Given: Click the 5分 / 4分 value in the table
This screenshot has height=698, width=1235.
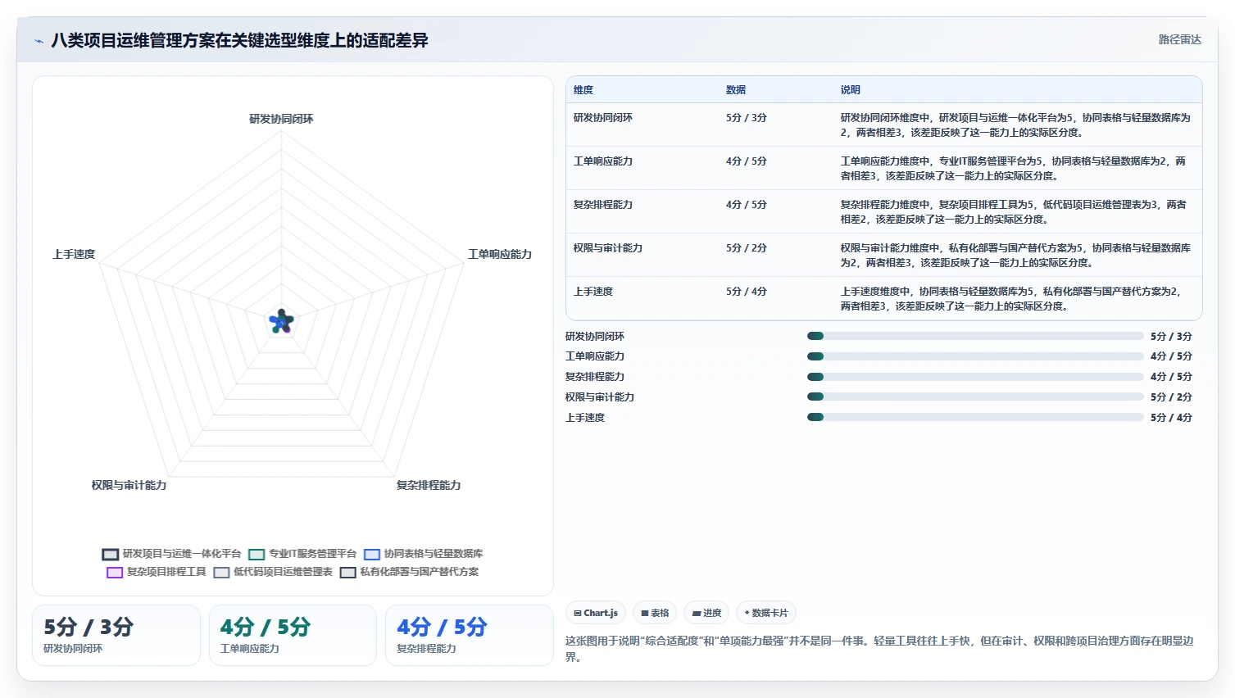Looking at the screenshot, I should 746,292.
